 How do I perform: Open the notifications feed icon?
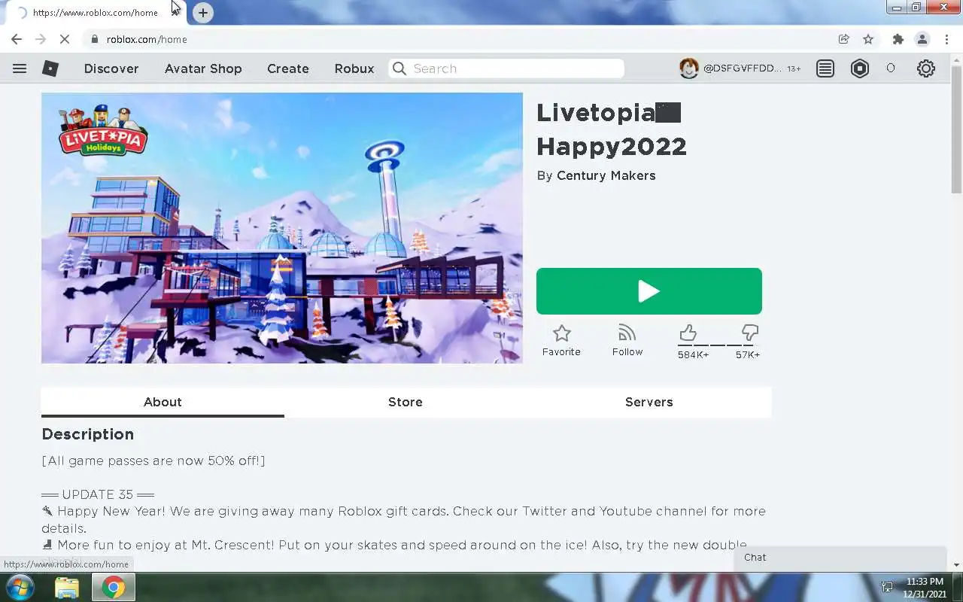[x=825, y=68]
